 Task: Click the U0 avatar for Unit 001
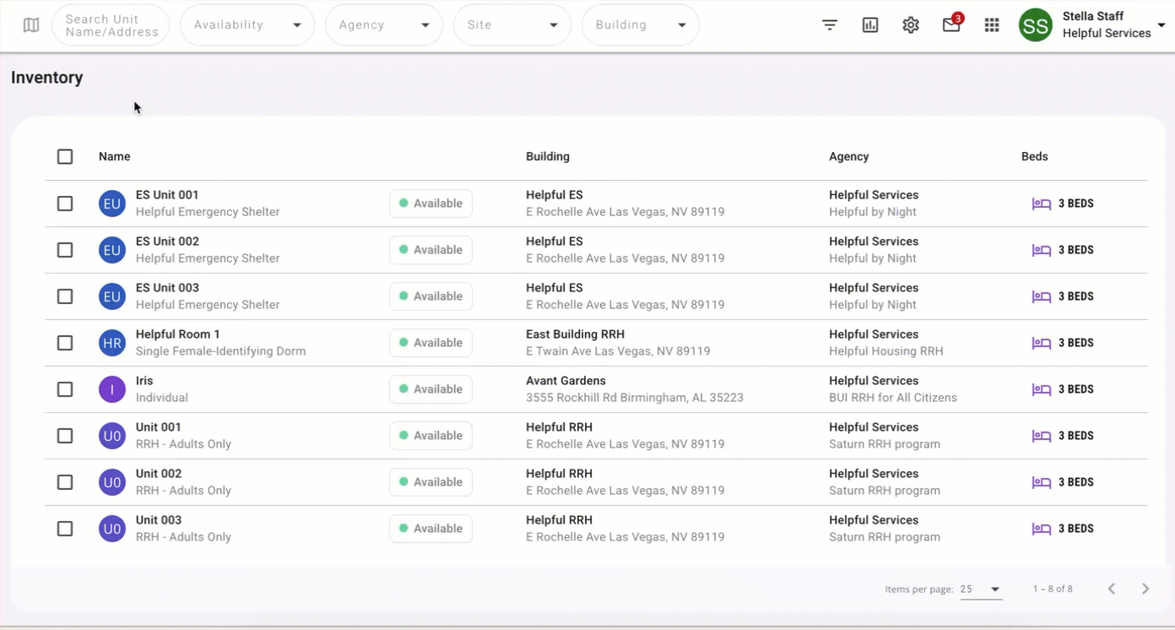coord(112,436)
